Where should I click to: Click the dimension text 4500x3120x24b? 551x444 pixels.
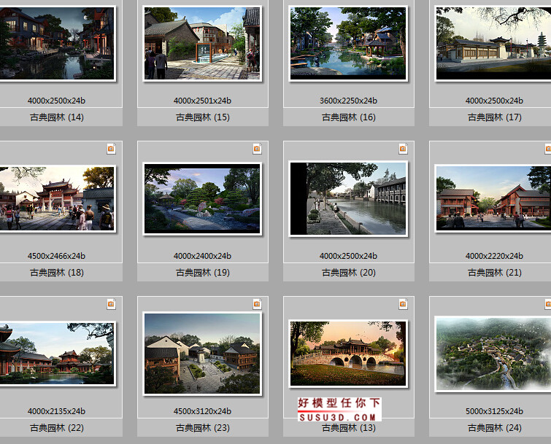(x=202, y=411)
